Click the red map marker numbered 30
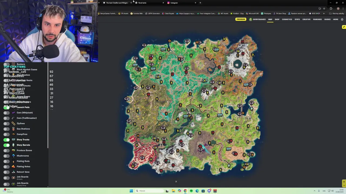Image resolution: width=346 pixels, height=194 pixels. click(x=200, y=147)
